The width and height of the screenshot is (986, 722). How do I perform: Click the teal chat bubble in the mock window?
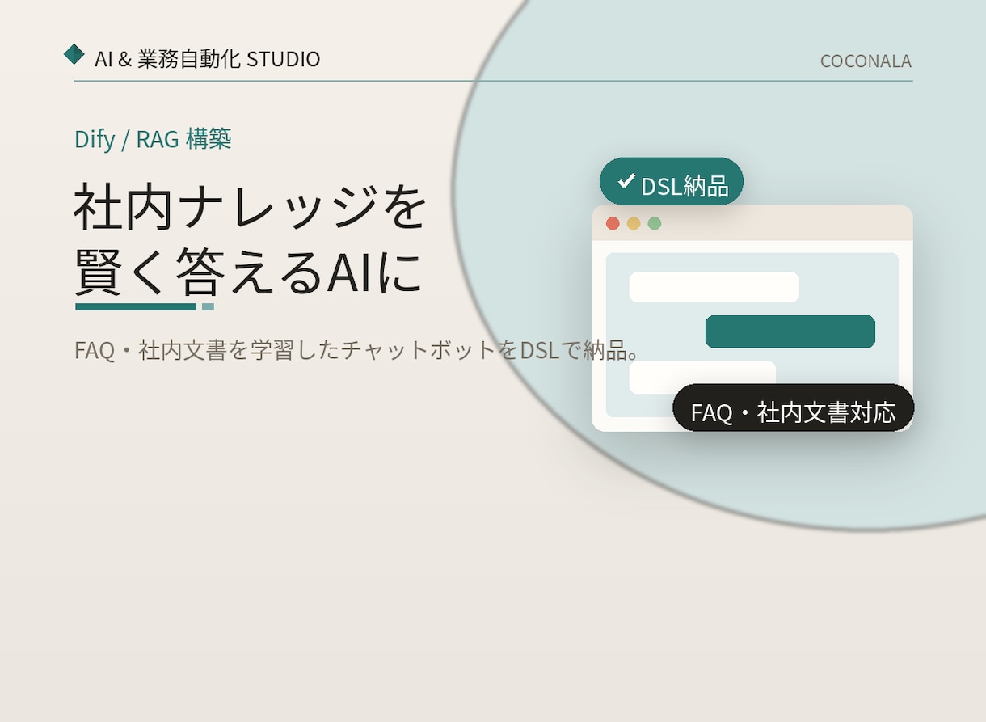coord(790,331)
